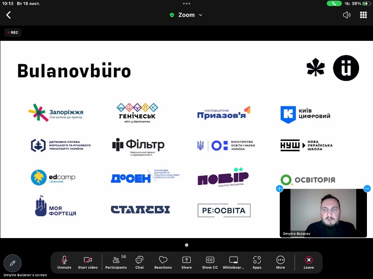Open the Apps menu
373x279 pixels.
pyautogui.click(x=257, y=262)
